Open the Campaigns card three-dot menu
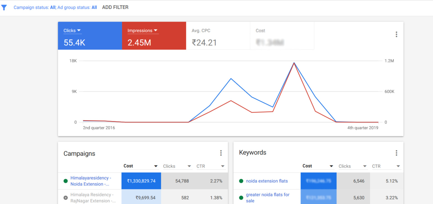The height and width of the screenshot is (204, 433). (221, 153)
